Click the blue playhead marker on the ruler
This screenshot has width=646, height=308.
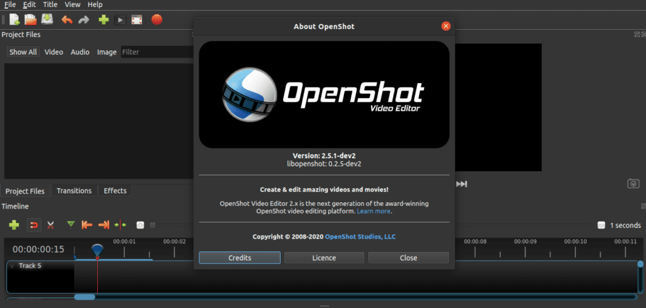tap(97, 250)
